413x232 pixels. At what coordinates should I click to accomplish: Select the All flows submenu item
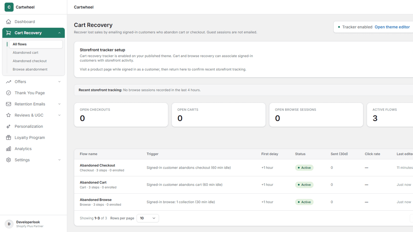[36, 44]
